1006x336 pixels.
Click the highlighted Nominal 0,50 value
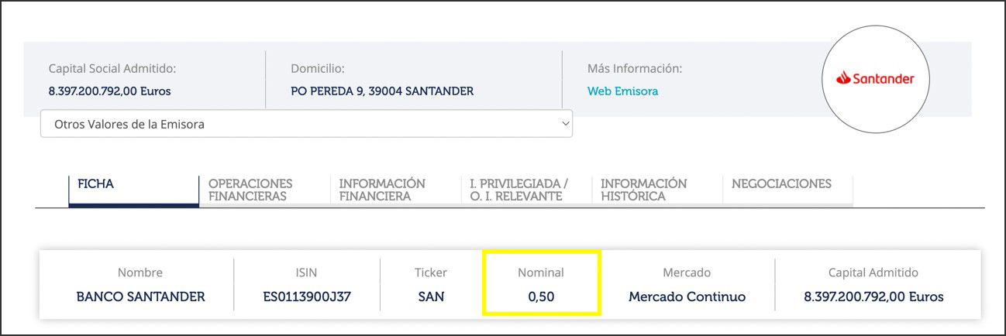(x=541, y=297)
